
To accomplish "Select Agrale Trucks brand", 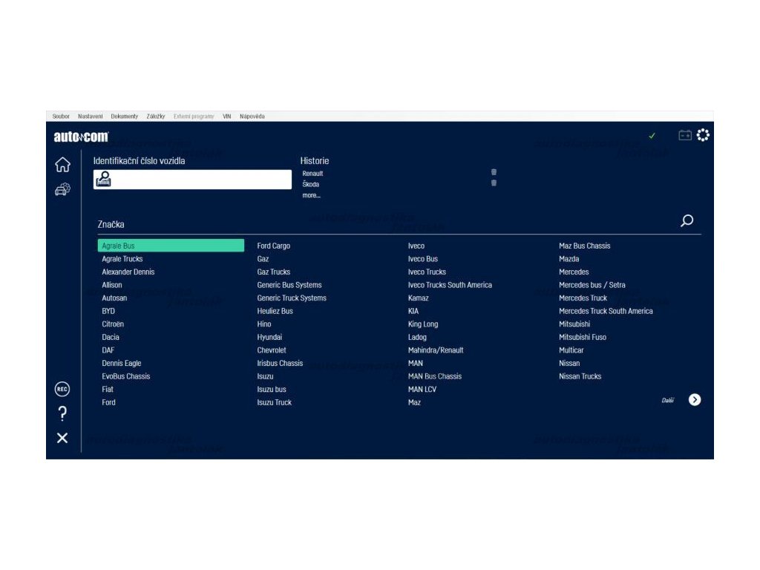I will [122, 259].
